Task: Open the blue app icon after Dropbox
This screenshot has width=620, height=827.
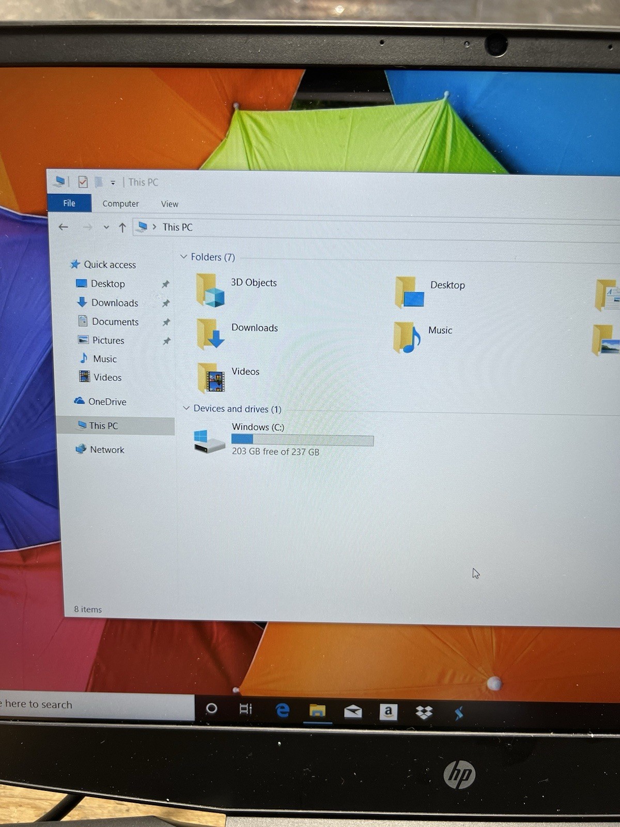Action: tap(458, 714)
